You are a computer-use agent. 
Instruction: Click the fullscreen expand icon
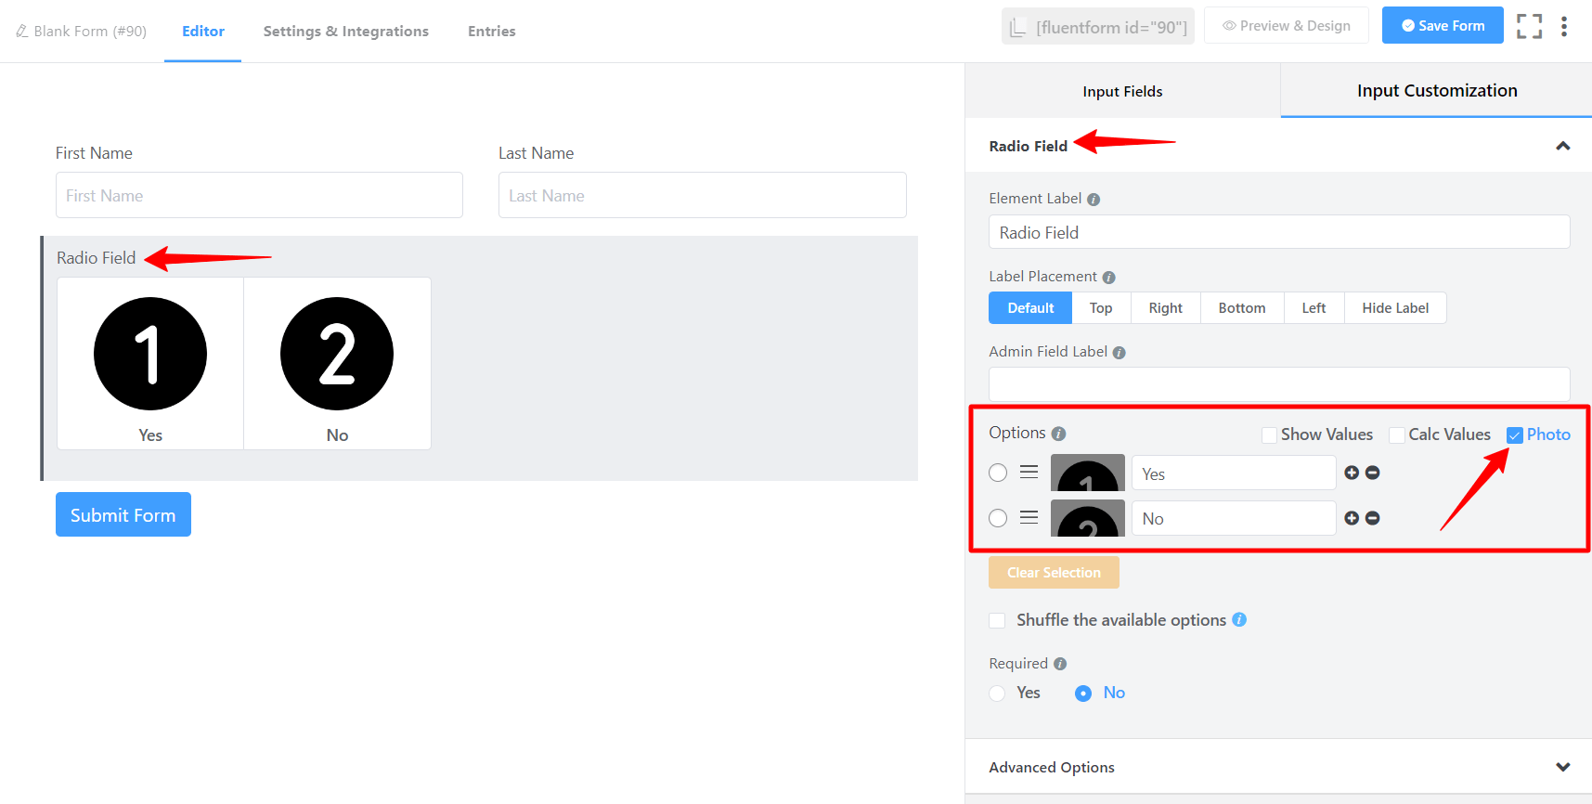click(x=1529, y=26)
